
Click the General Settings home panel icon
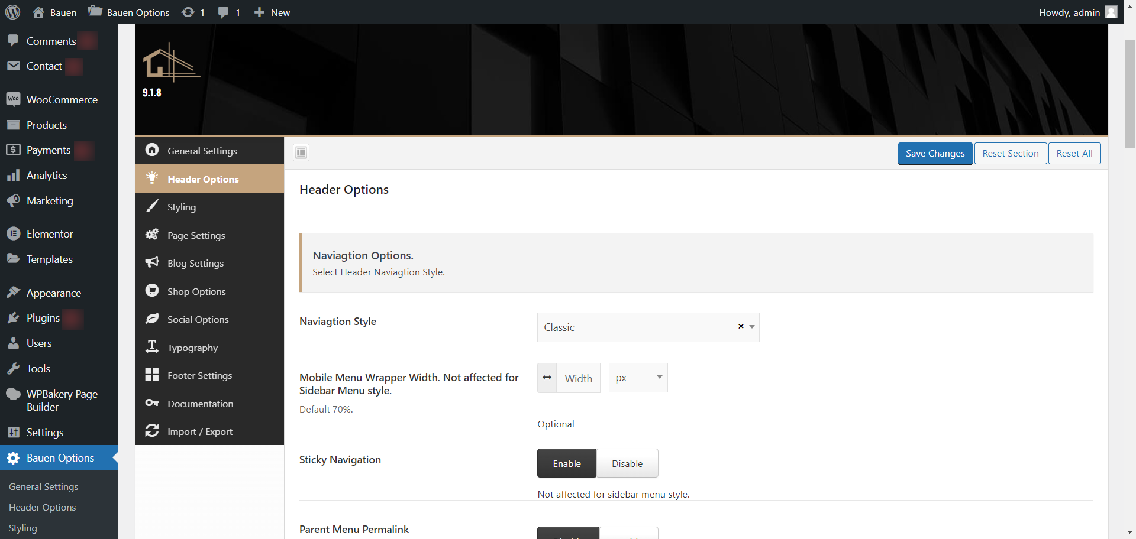click(152, 150)
